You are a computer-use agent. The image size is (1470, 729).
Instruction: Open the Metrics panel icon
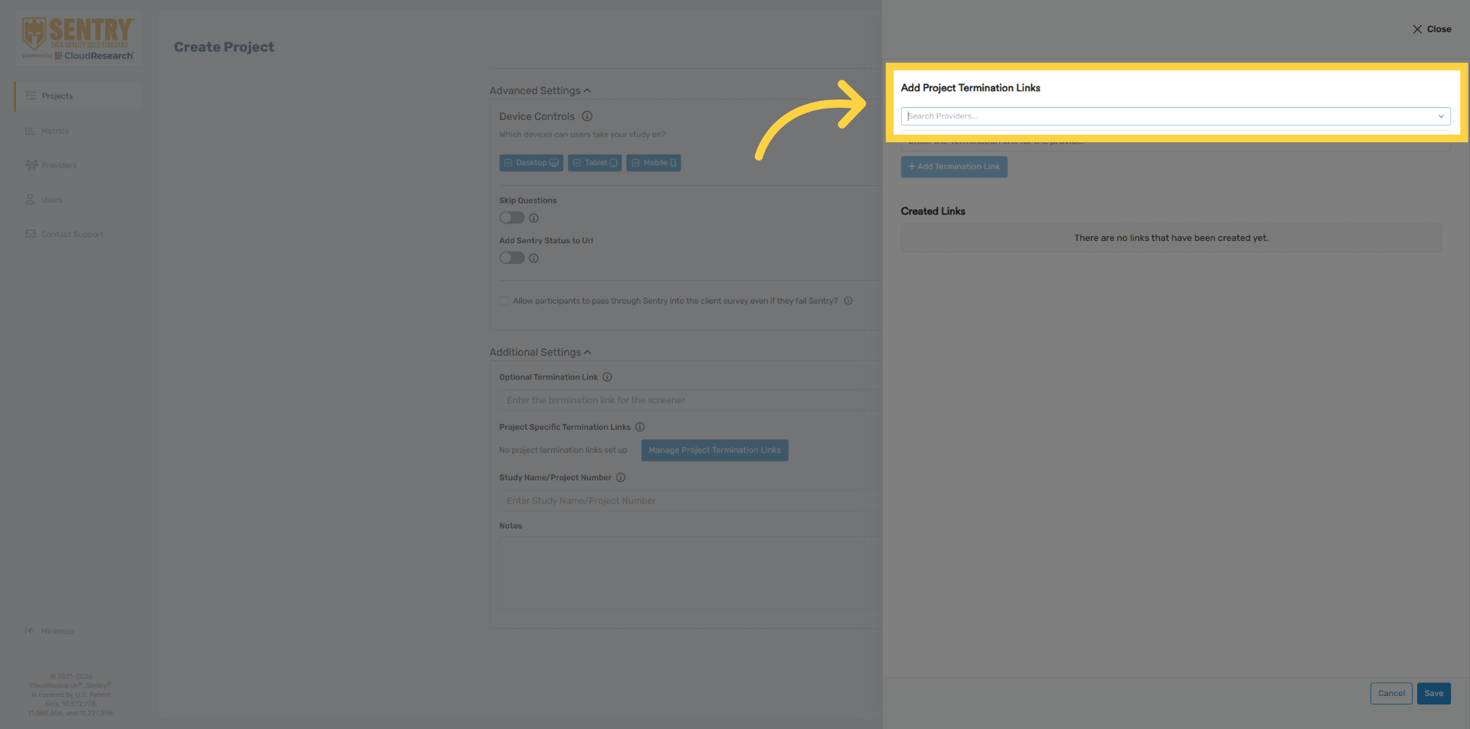[x=31, y=130]
